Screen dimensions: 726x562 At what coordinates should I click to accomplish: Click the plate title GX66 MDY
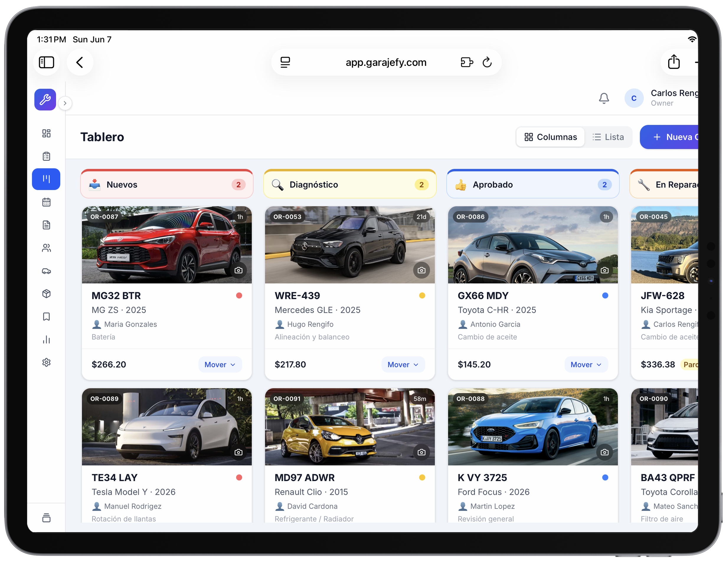483,296
